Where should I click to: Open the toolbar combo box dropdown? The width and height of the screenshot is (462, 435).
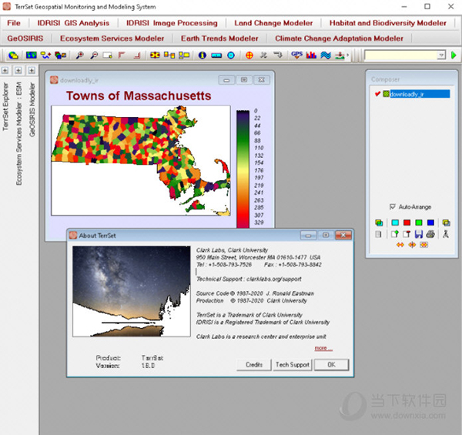[x=441, y=55]
